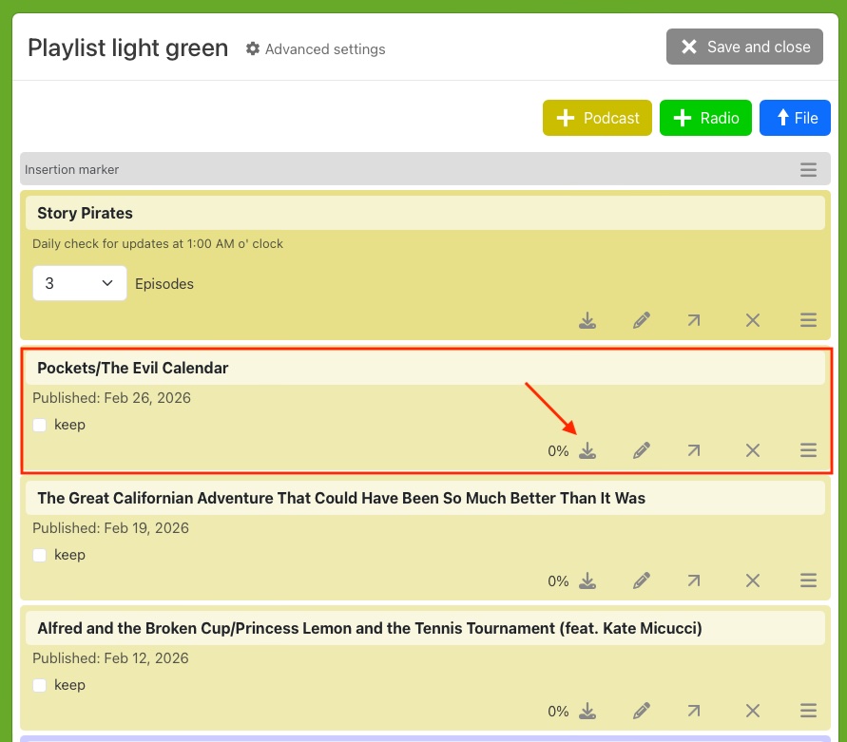Check keep for Pockets/The Evil Calendar

click(40, 425)
